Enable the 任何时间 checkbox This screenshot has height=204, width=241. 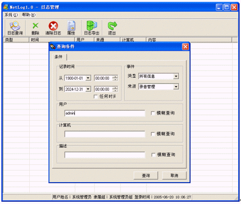tap(96, 96)
